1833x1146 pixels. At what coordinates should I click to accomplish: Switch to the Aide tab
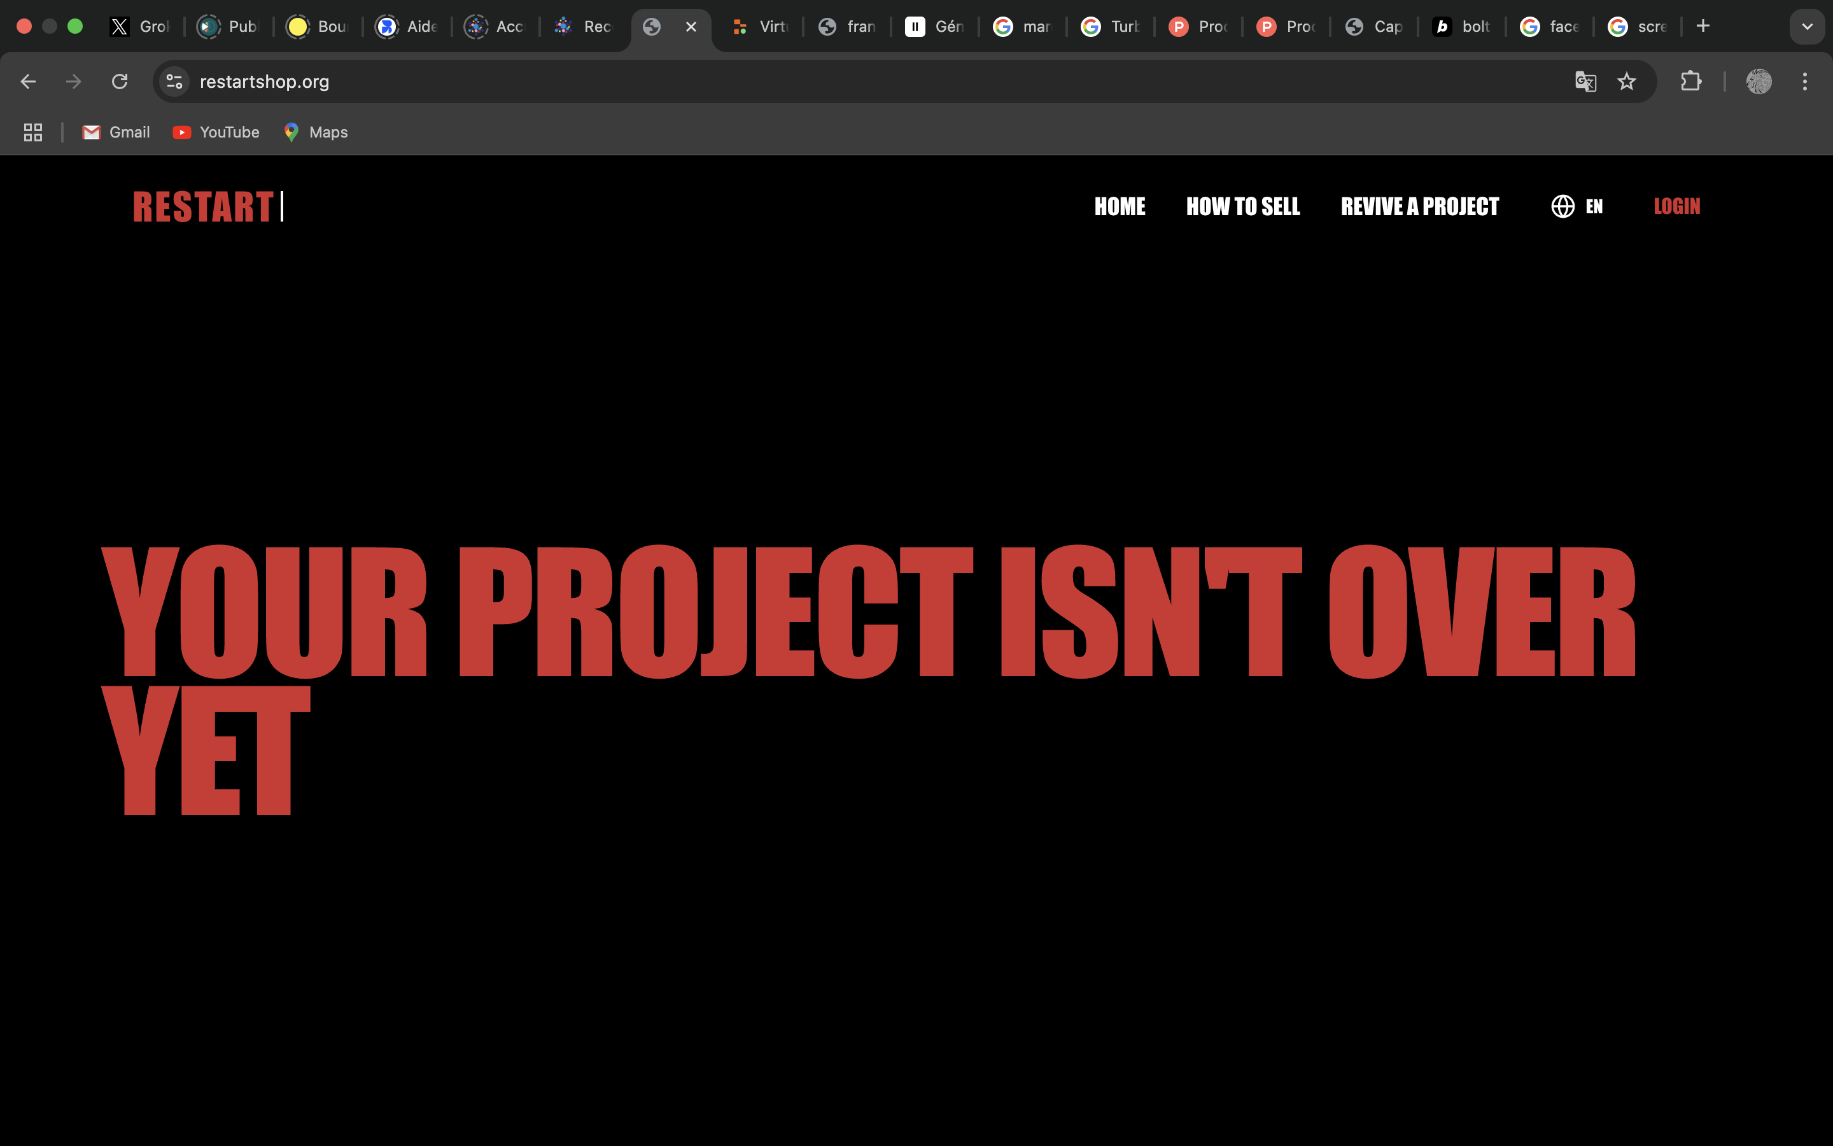click(x=406, y=27)
